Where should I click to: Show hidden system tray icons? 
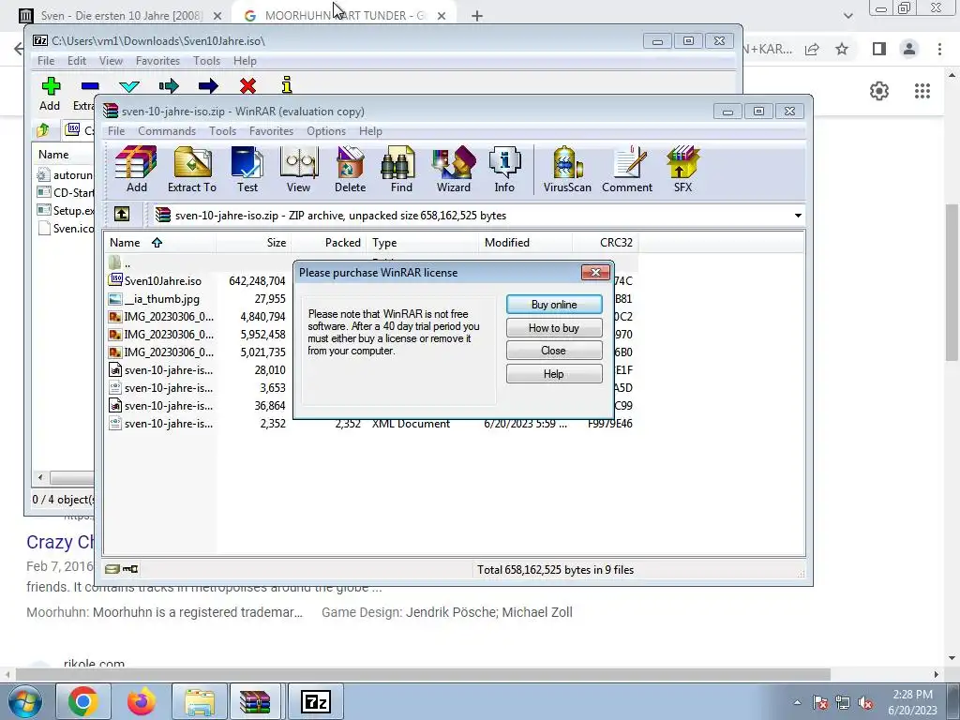coord(797,702)
